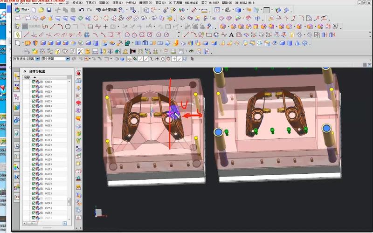Click navigator scroll up arrow

tap(69, 81)
